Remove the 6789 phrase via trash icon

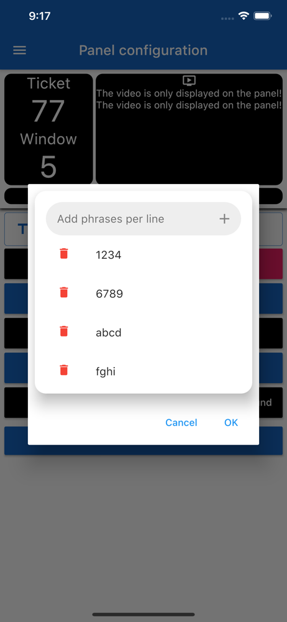point(64,292)
